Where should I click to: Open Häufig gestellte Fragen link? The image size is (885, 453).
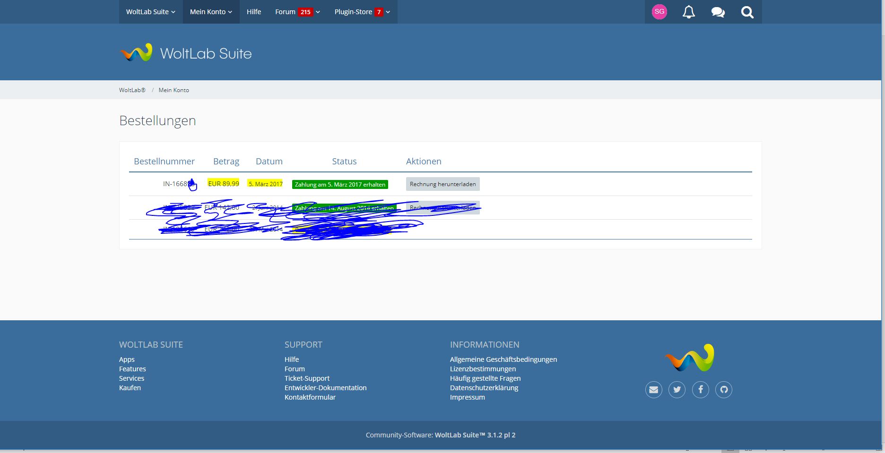485,378
